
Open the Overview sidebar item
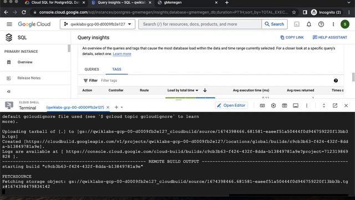[x=25, y=62]
